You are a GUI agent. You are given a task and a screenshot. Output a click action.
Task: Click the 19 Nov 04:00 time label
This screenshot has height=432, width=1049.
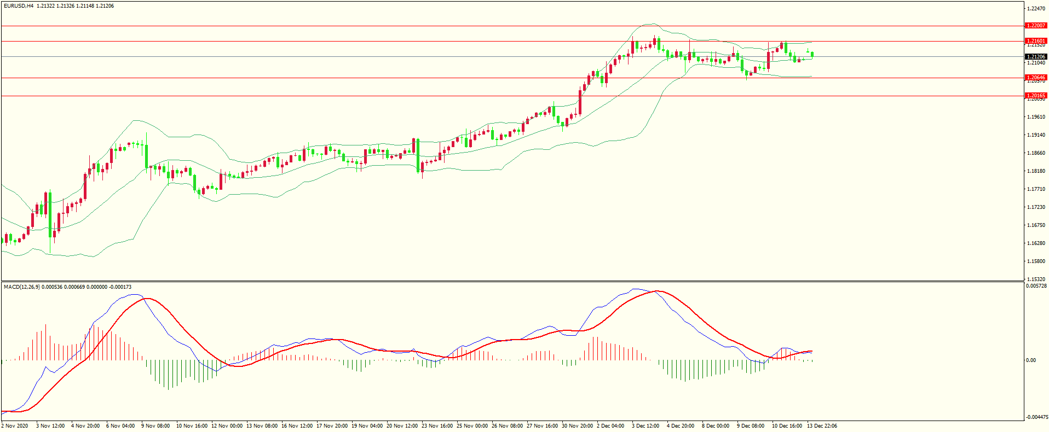[367, 426]
